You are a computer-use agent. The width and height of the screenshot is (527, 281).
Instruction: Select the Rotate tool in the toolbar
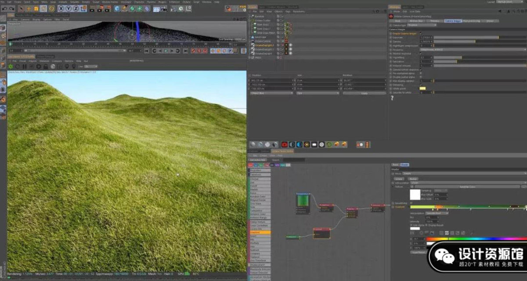click(44, 8)
